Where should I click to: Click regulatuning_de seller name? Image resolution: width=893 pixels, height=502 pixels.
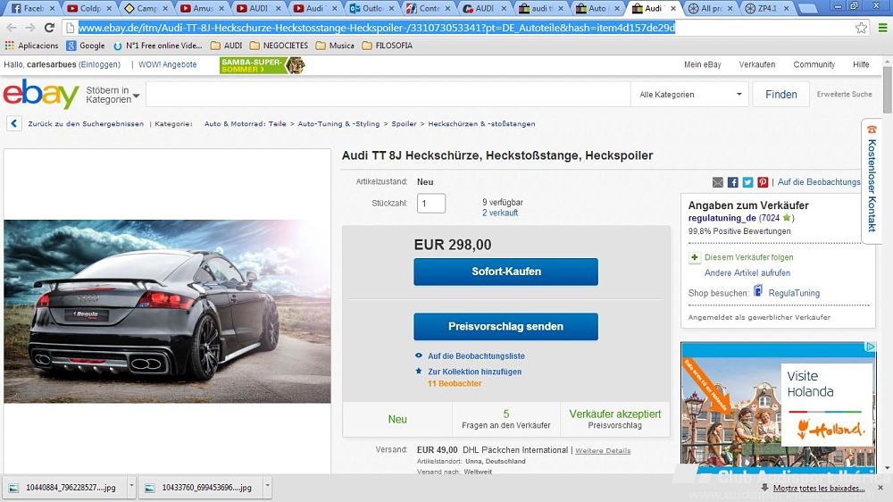coord(722,218)
